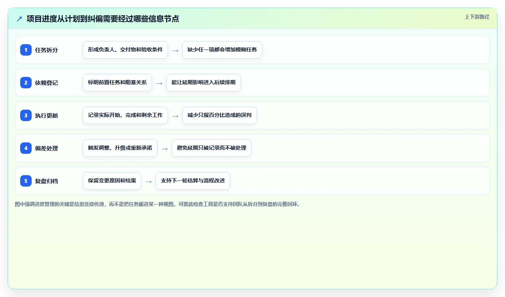The height and width of the screenshot is (297, 505).
Task: Click the footer note starting 图中强调进度管理
Action: pyautogui.click(x=157, y=204)
